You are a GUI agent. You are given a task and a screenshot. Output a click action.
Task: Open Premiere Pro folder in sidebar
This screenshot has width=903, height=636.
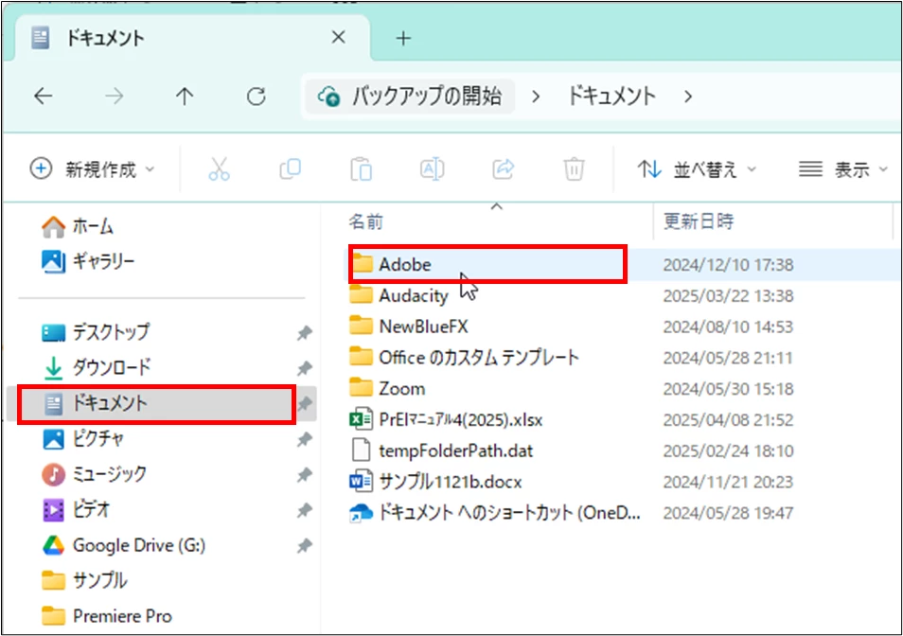pos(107,616)
